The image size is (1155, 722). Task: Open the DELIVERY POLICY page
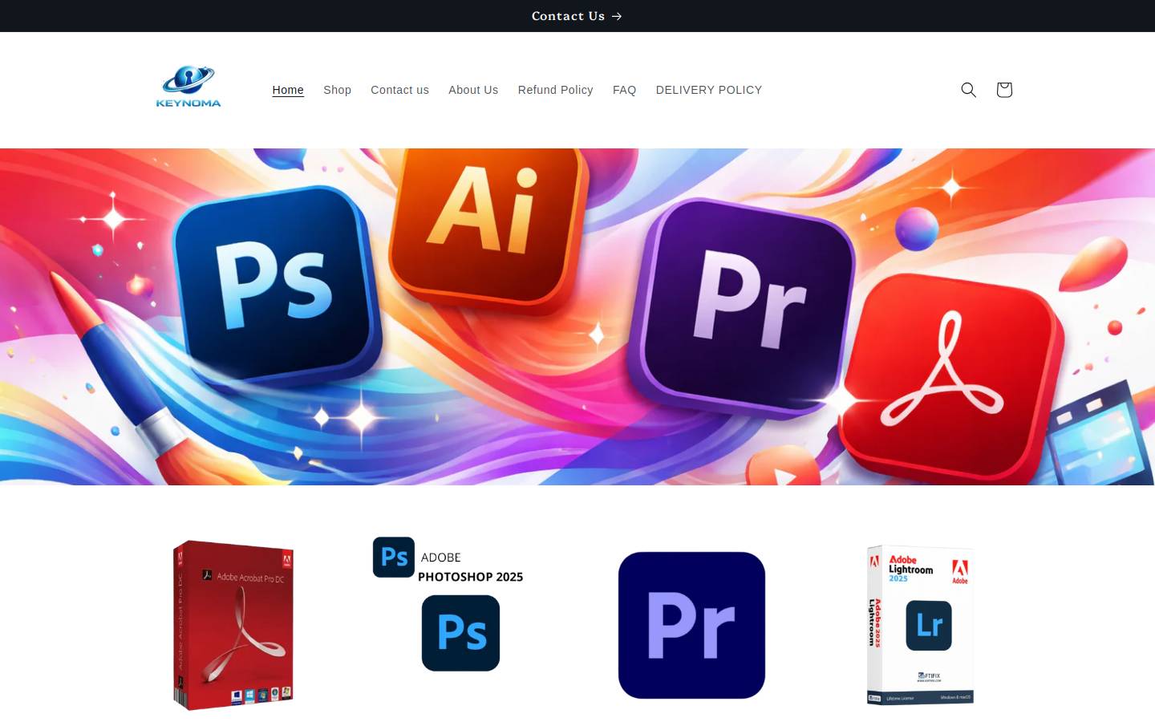point(709,90)
